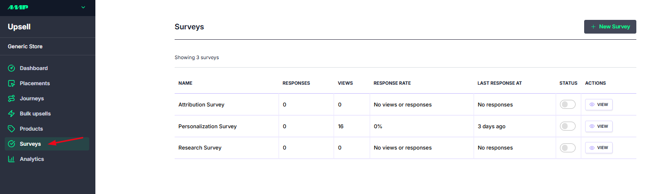
Task: Enable the Attribution Survey status toggle
Action: pyautogui.click(x=568, y=105)
